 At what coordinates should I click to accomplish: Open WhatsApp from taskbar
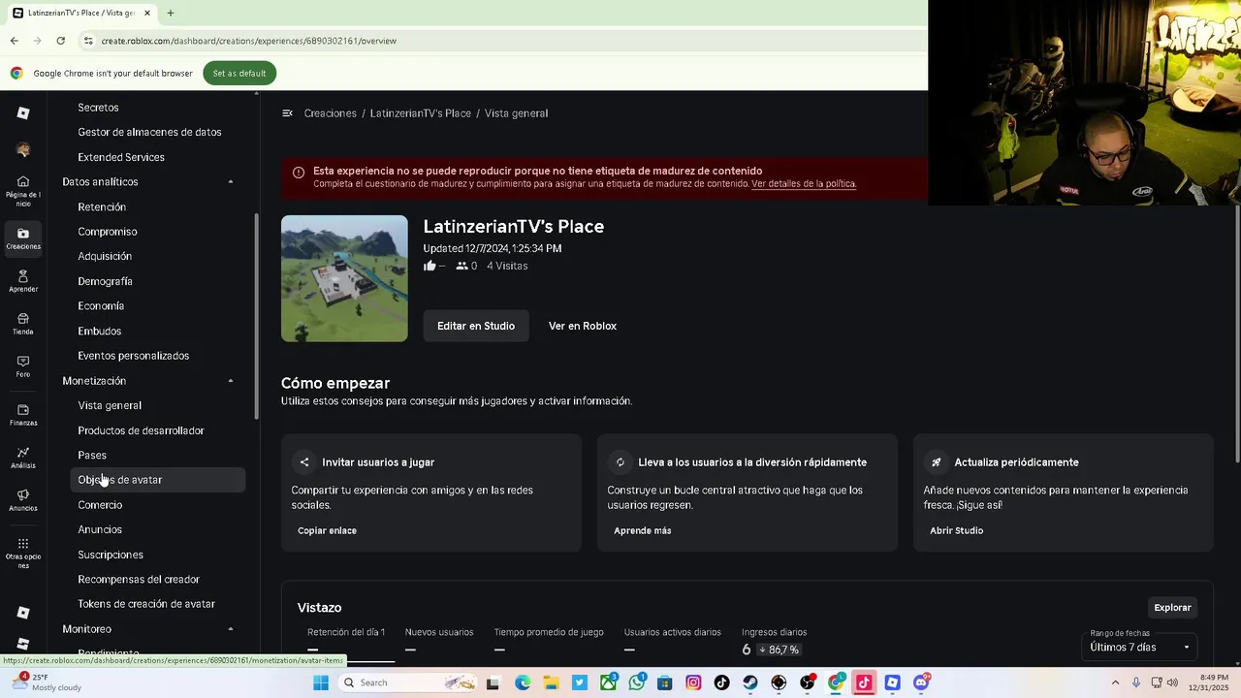click(636, 682)
